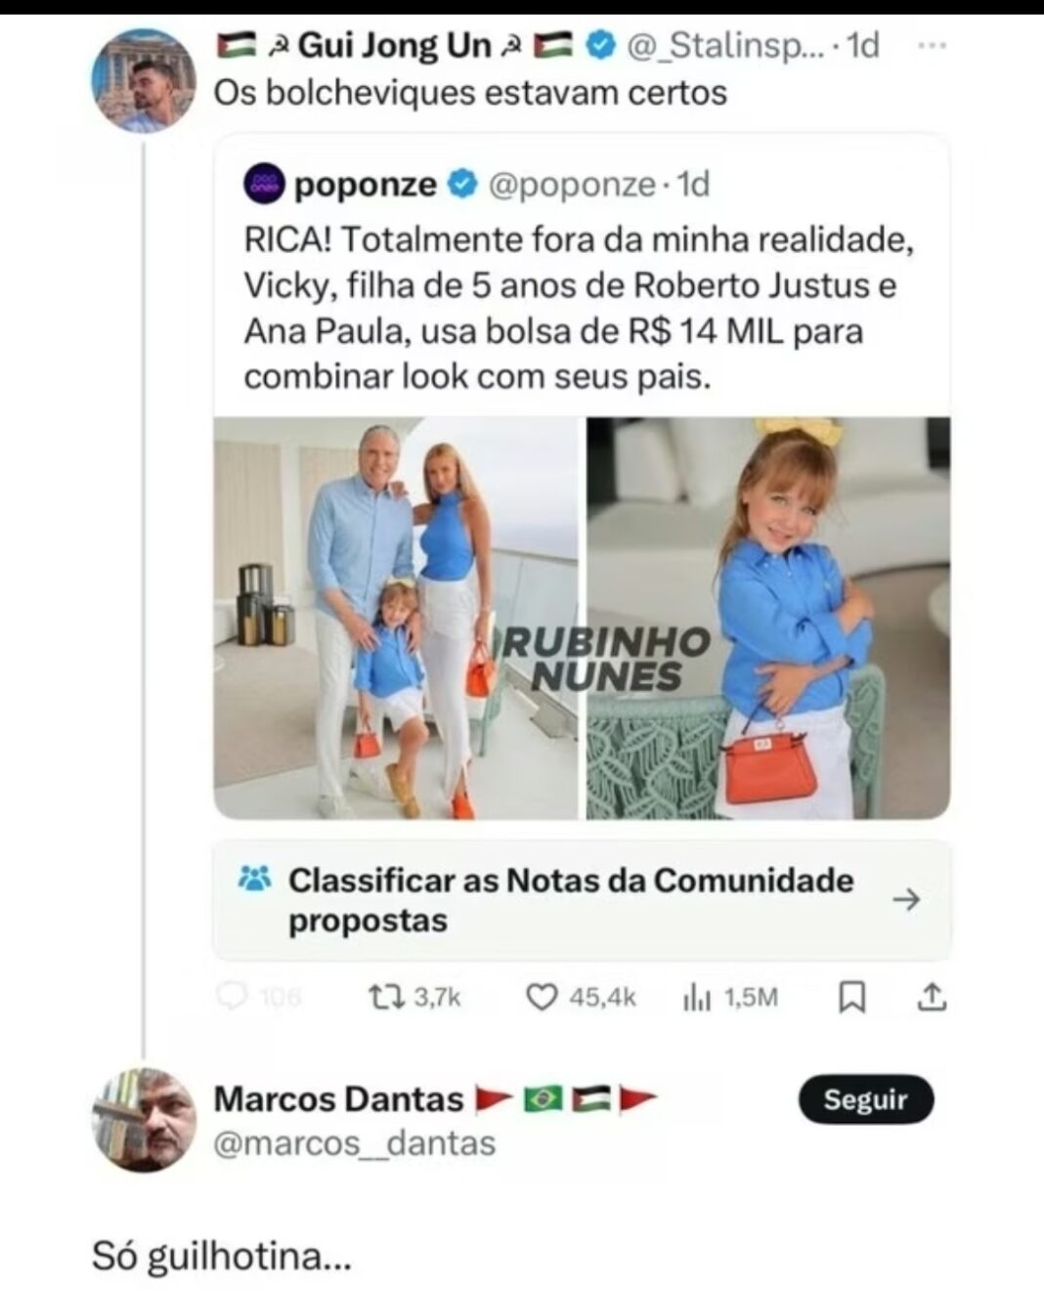Viewport: 1044px width, 1291px height.
Task: Click the Seguir follow button
Action: 865,1099
